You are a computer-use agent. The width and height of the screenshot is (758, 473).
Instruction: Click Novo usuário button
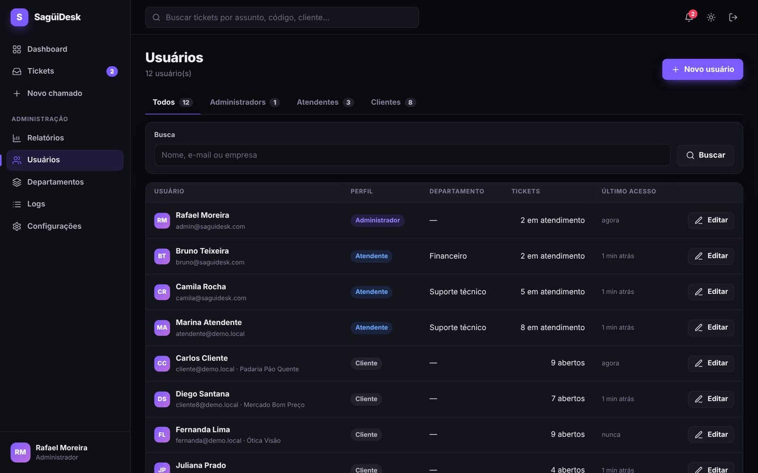pyautogui.click(x=703, y=70)
